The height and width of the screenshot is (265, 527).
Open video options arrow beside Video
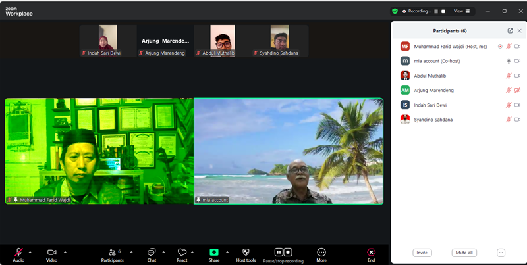click(65, 253)
